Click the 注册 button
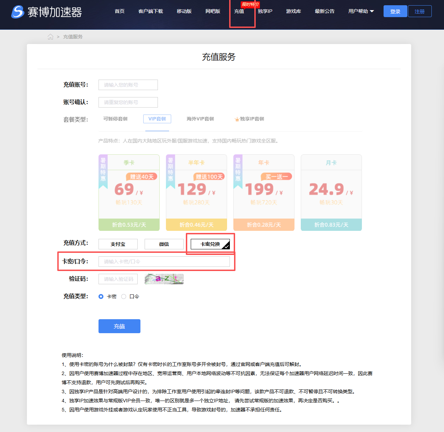 (x=420, y=11)
